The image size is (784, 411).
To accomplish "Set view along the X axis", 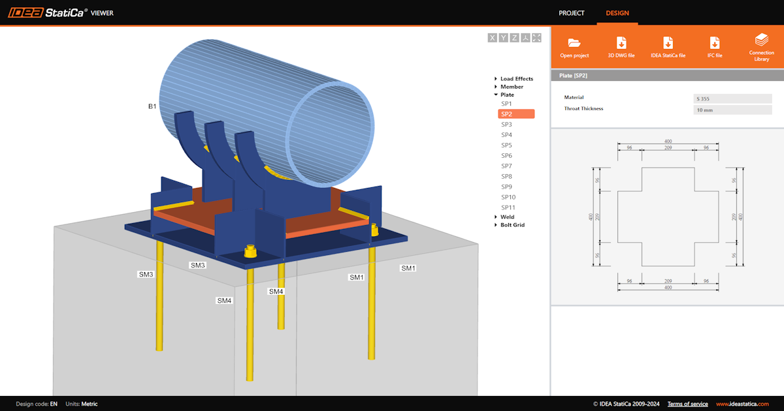I will [493, 38].
